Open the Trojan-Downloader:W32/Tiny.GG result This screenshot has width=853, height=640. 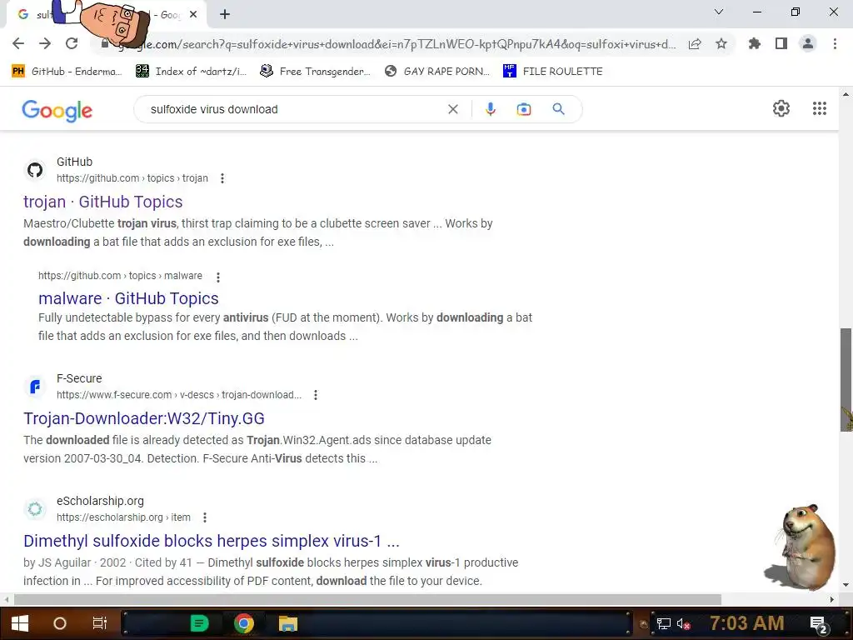tap(143, 418)
